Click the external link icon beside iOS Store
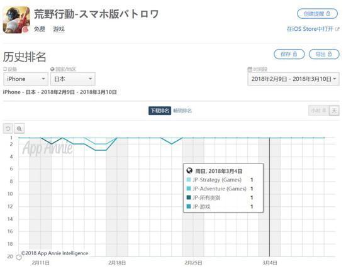This screenshot has height=269, width=346. 337,29
